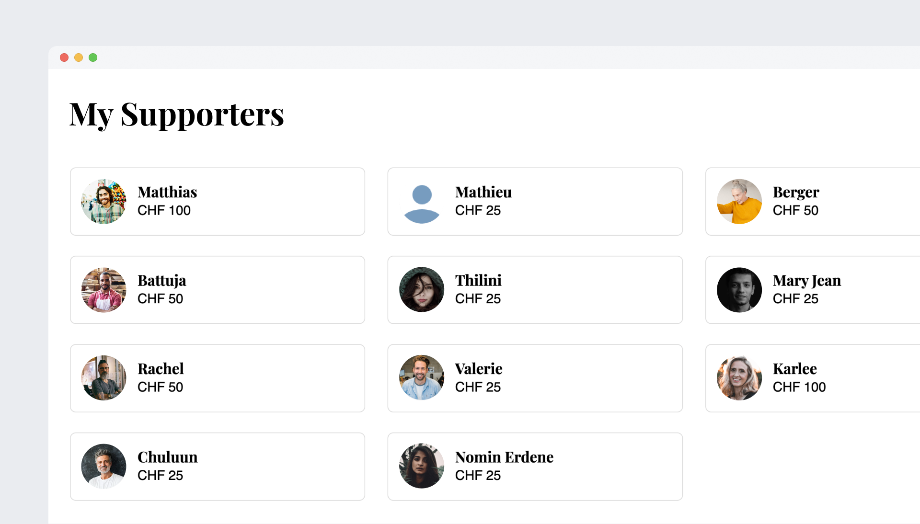This screenshot has width=920, height=524.
Task: Click the yellow minimize window button
Action: click(x=79, y=57)
